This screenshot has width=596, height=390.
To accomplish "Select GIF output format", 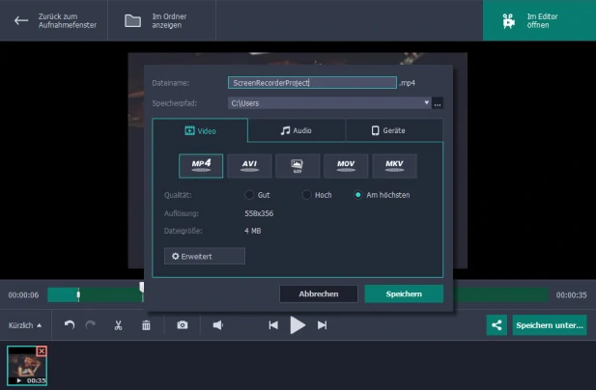I will coord(298,166).
